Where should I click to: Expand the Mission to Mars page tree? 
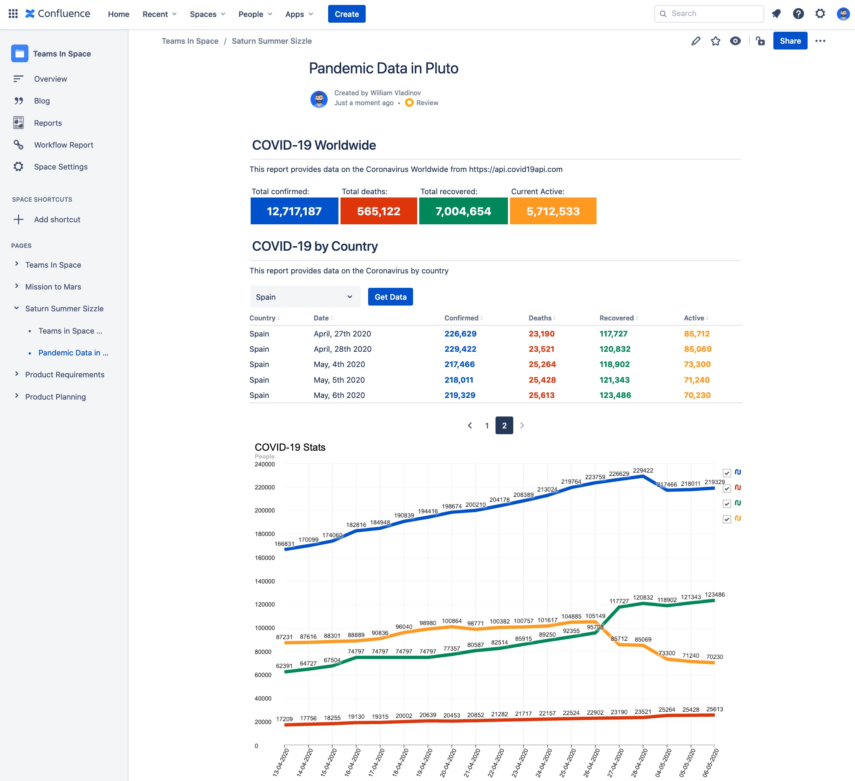tap(16, 286)
